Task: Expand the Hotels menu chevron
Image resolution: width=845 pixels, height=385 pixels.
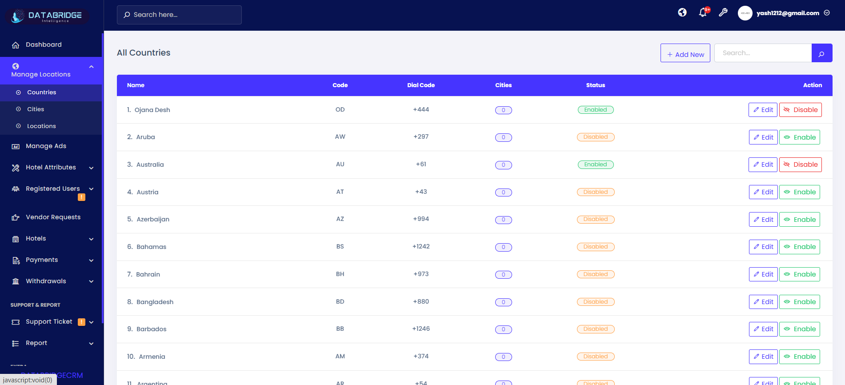Action: [91, 239]
